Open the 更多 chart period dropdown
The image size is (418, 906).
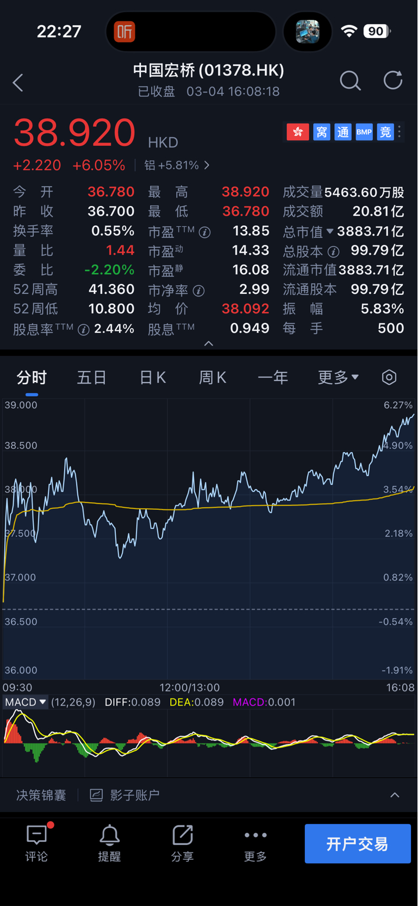point(338,377)
